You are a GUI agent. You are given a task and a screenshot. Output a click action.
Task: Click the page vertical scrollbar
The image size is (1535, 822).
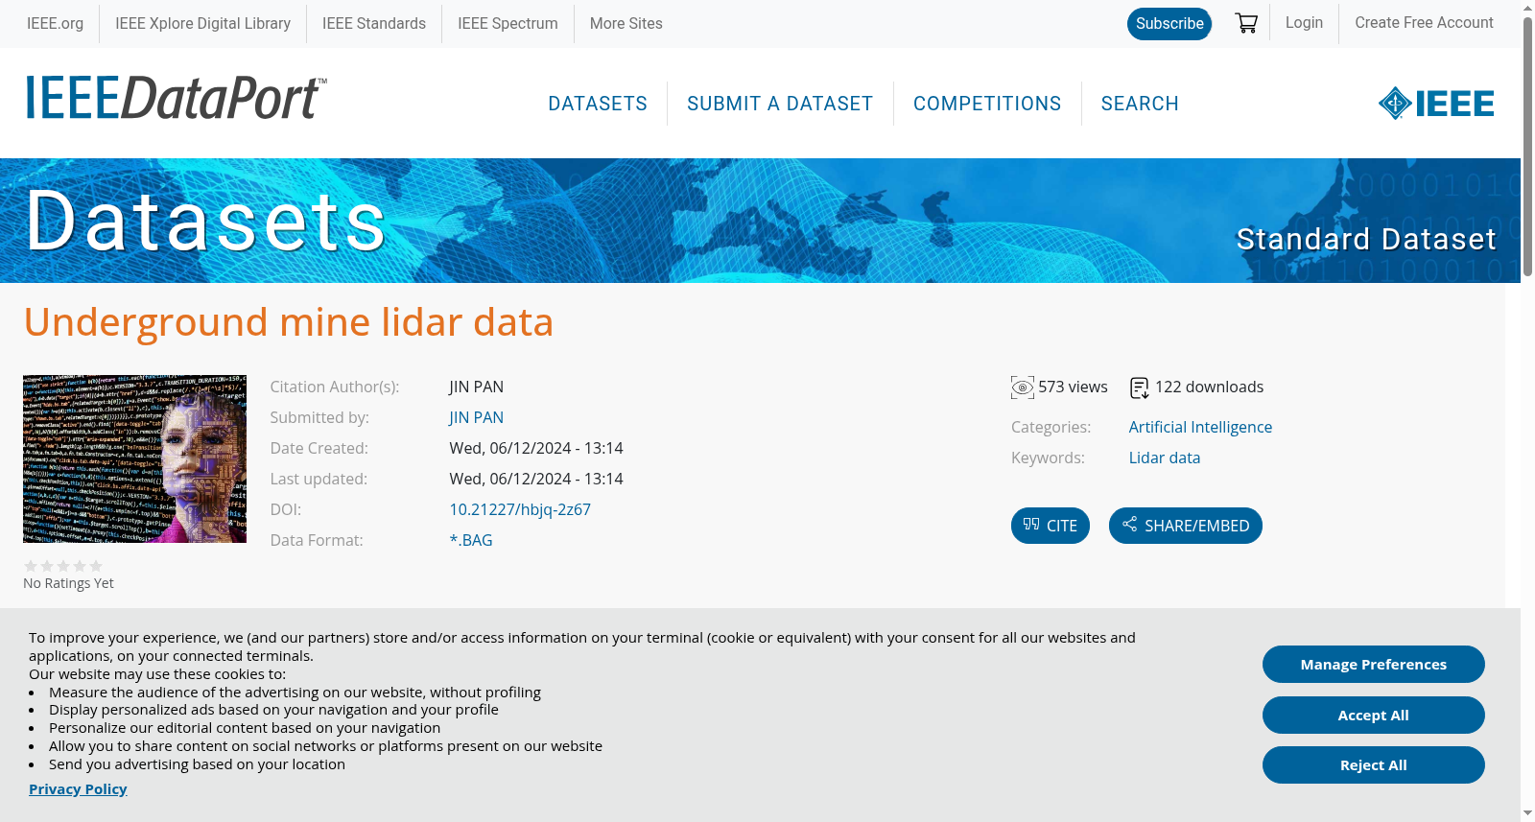tap(1527, 149)
